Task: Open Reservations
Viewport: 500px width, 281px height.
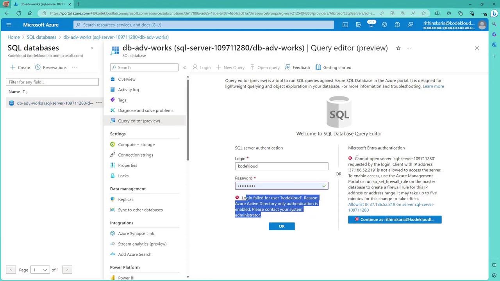Action: (x=51, y=67)
